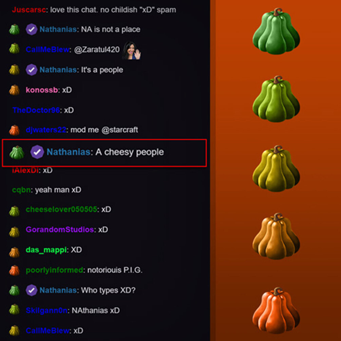Click pumpkin badge next to konossb
Viewport: 341px width, 341px height.
point(14,90)
